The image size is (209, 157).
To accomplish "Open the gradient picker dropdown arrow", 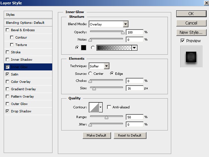I will (134, 48).
